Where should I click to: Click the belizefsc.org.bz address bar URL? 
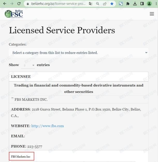(x=58, y=4)
